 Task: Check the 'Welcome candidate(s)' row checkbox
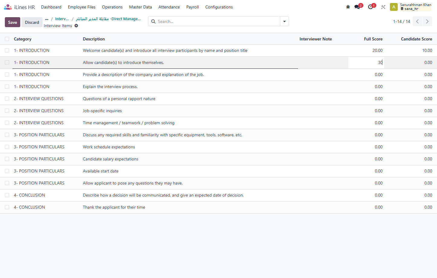(7, 50)
